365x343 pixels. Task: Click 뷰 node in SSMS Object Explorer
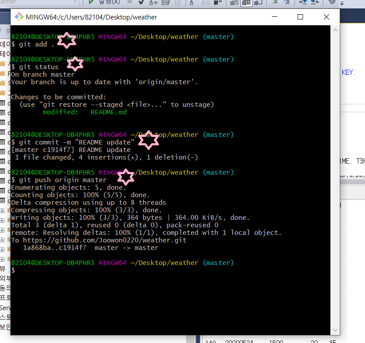coord(3,269)
